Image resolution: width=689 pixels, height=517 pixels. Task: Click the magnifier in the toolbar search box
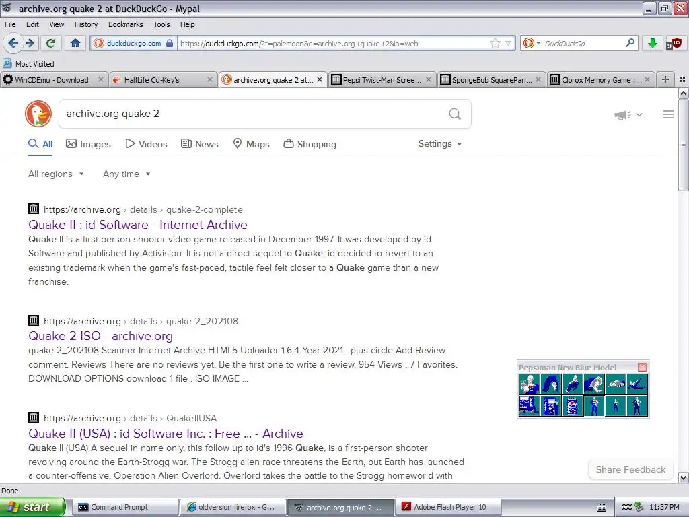[x=630, y=42]
